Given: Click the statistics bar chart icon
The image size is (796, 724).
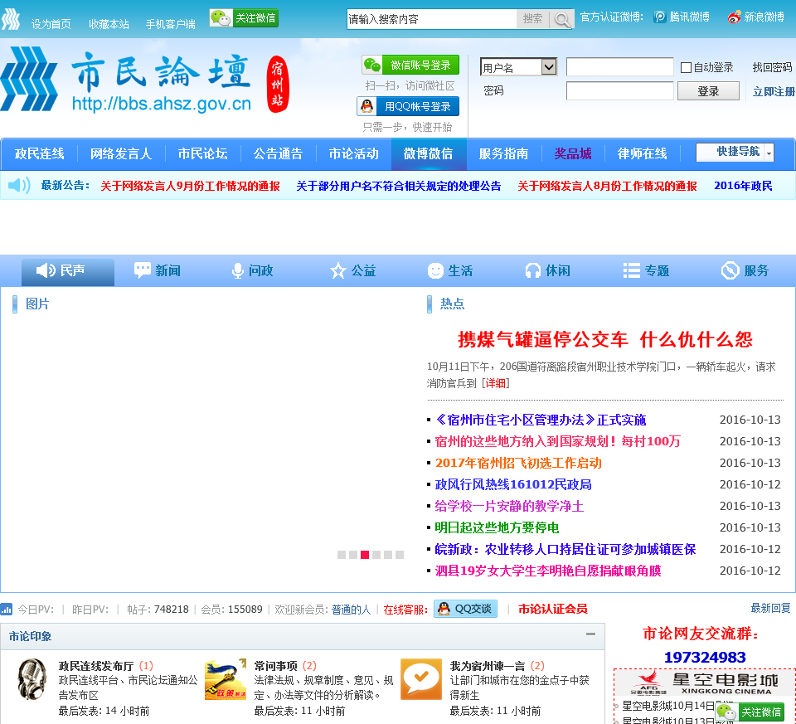Looking at the screenshot, I should [x=7, y=609].
